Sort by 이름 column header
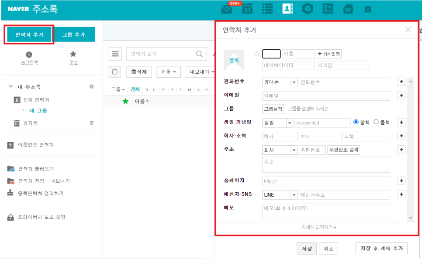 click(x=142, y=101)
